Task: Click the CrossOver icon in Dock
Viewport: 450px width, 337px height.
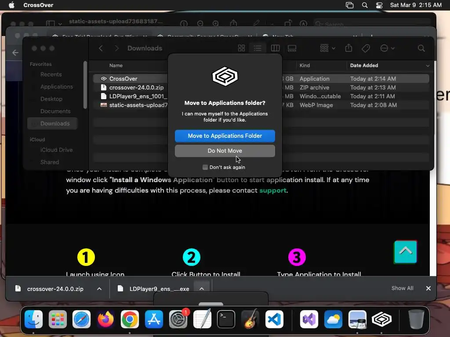Action: (x=381, y=319)
